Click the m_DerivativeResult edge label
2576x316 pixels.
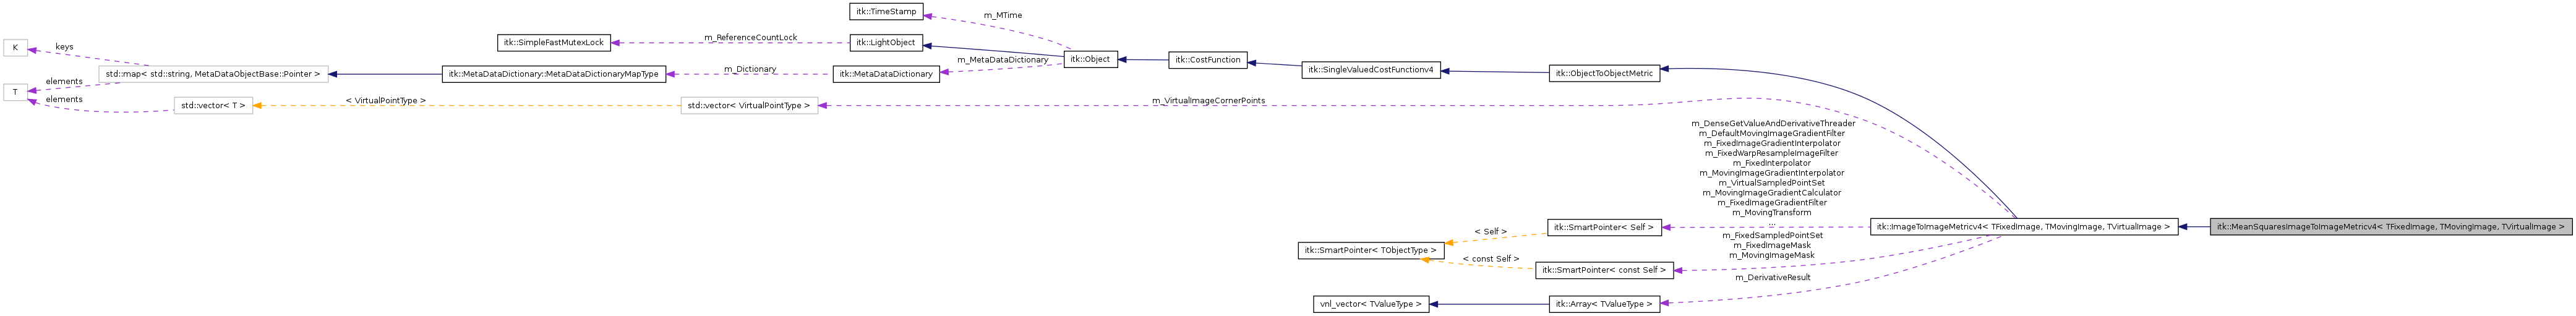[1772, 278]
